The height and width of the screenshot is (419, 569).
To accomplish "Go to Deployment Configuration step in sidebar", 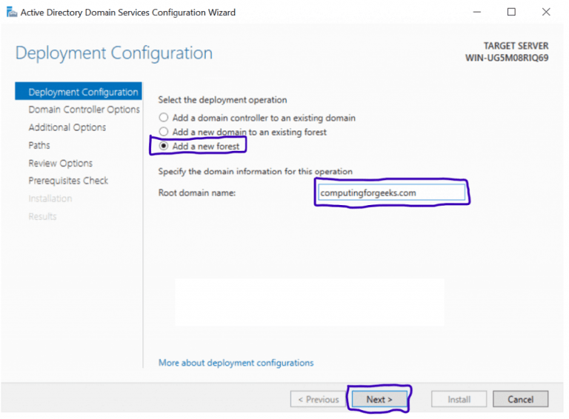I will point(79,92).
